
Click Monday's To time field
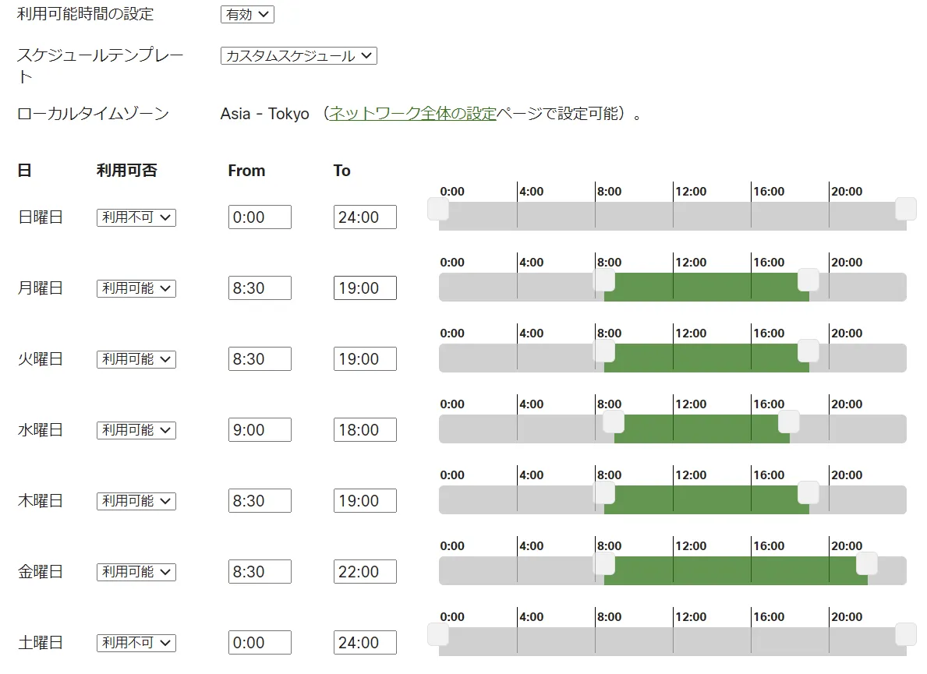(x=365, y=288)
